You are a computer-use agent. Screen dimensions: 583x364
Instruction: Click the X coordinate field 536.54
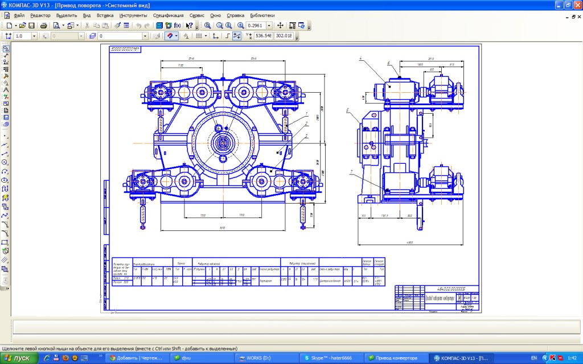264,36
